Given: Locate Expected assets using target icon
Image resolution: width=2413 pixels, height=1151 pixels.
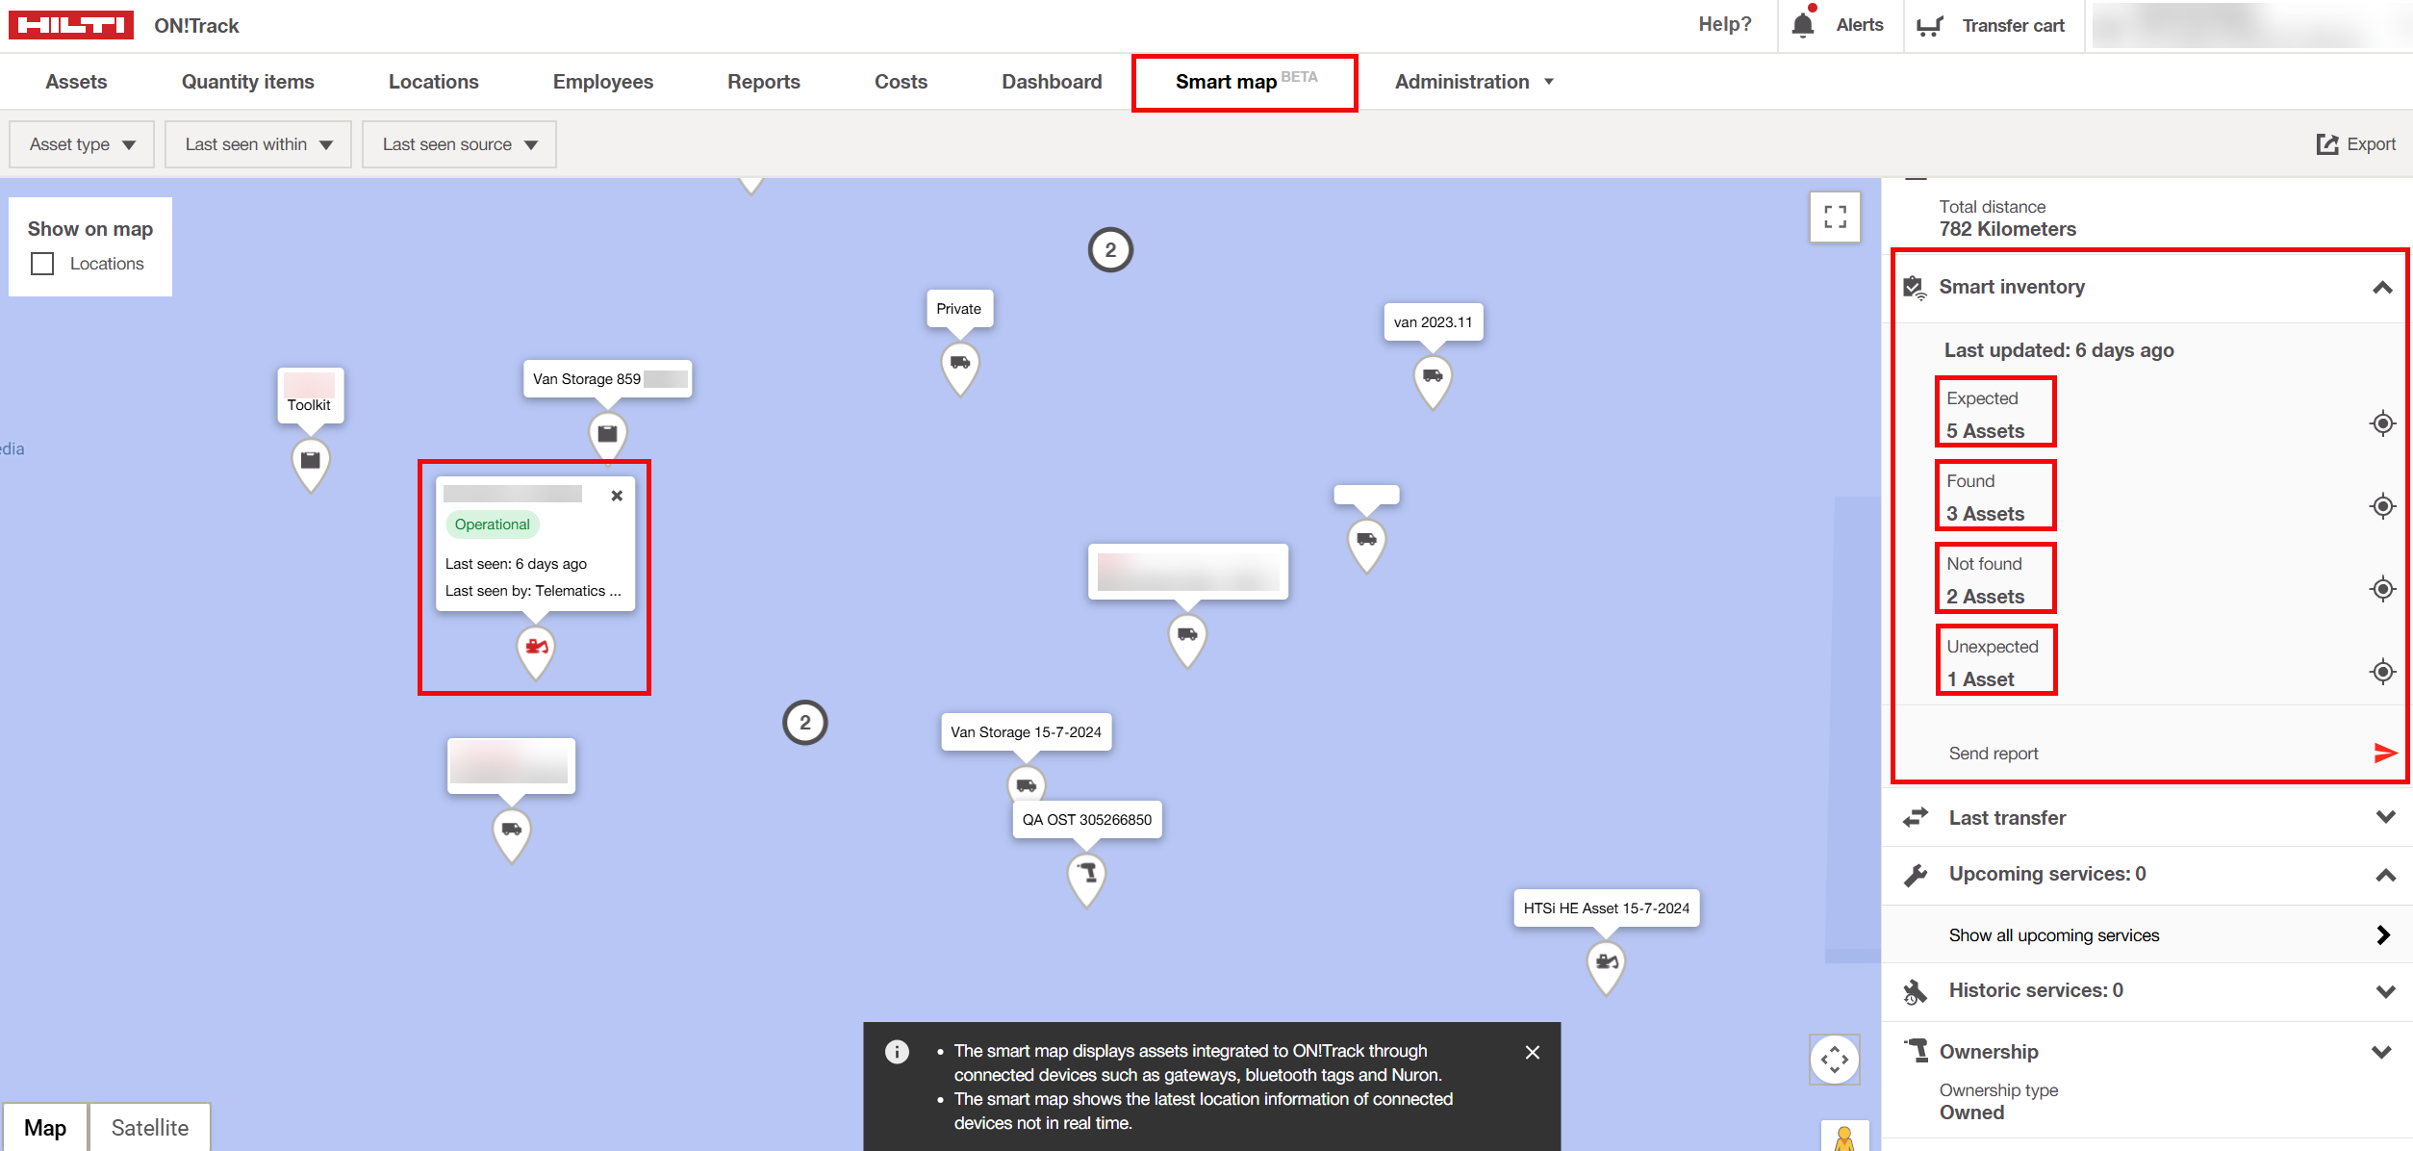Looking at the screenshot, I should (2382, 423).
